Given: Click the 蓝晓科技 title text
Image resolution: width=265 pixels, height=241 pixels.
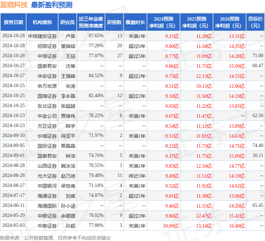Looking at the screenshot, I should pos(14,5).
